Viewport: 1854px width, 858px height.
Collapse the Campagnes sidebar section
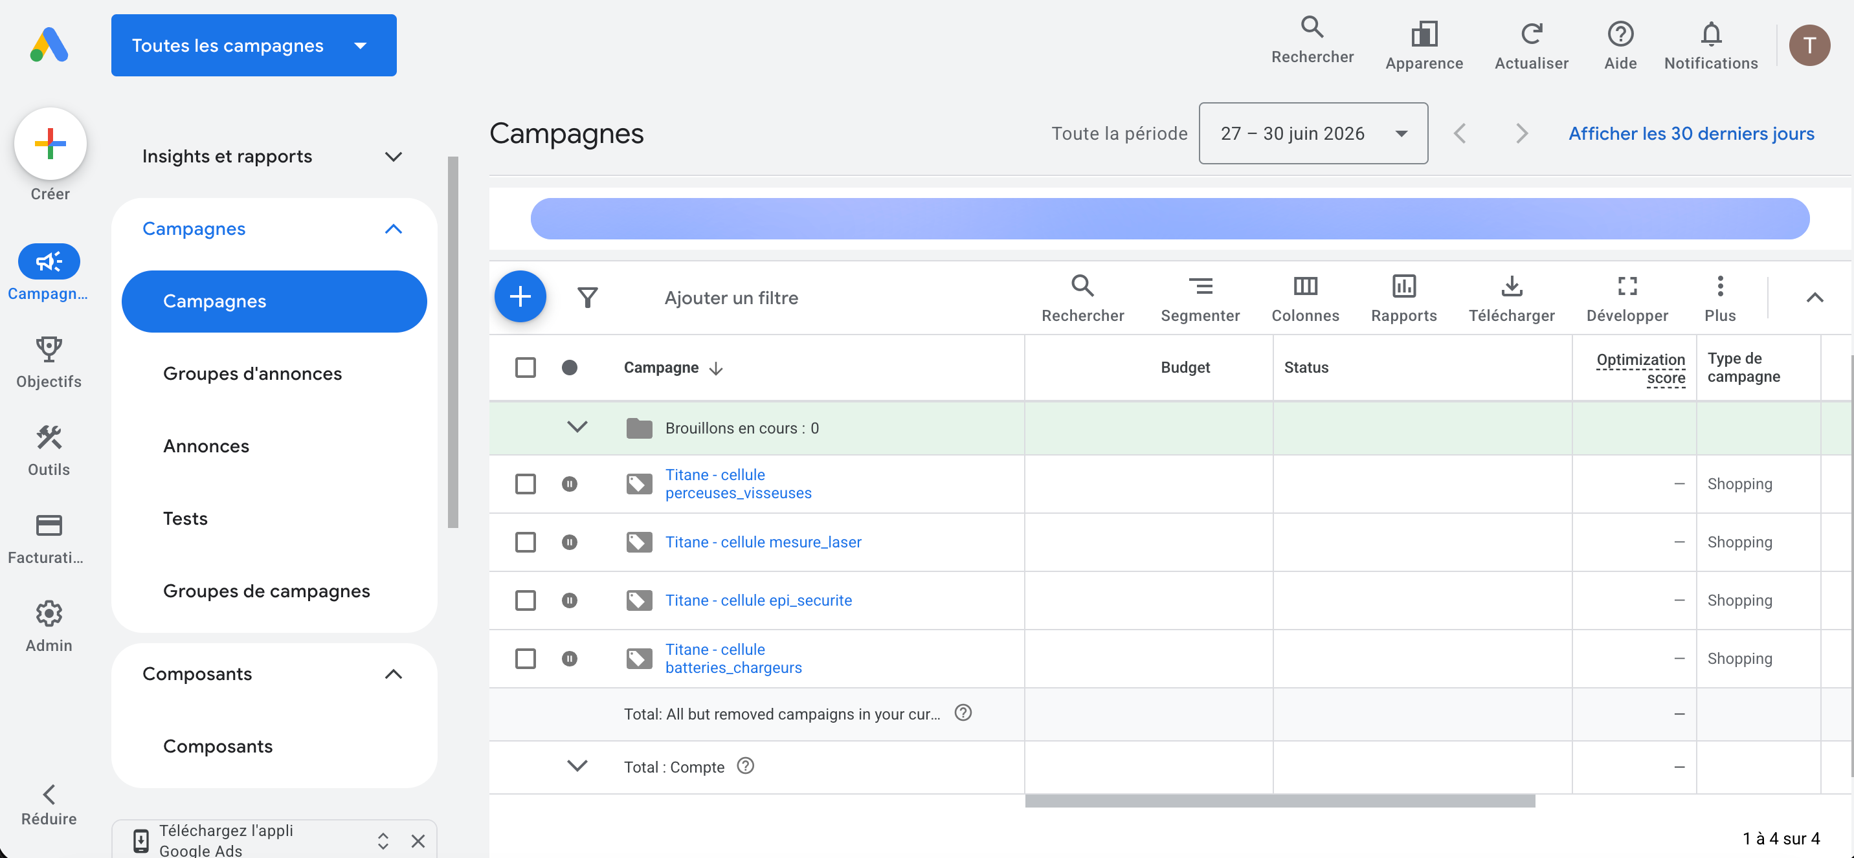393,228
